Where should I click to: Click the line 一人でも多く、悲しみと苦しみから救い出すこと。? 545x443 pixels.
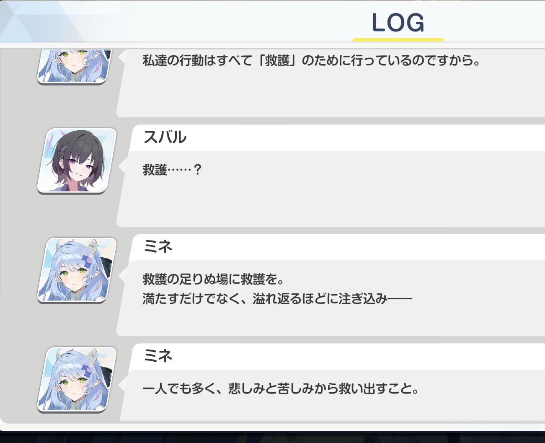click(x=281, y=389)
